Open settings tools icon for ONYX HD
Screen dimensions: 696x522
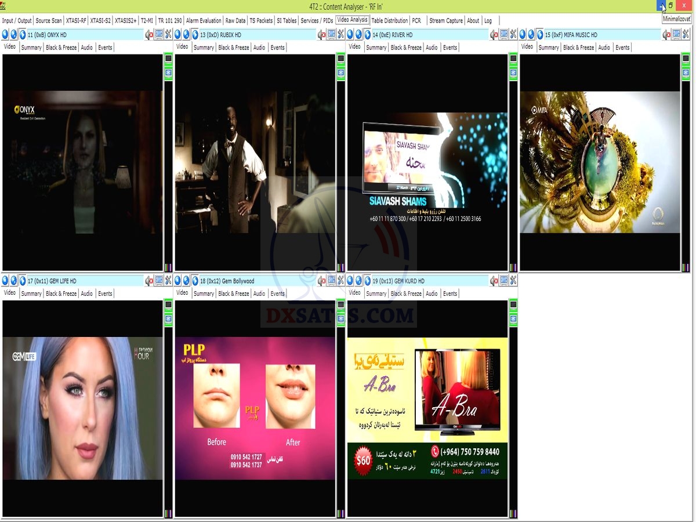click(169, 35)
